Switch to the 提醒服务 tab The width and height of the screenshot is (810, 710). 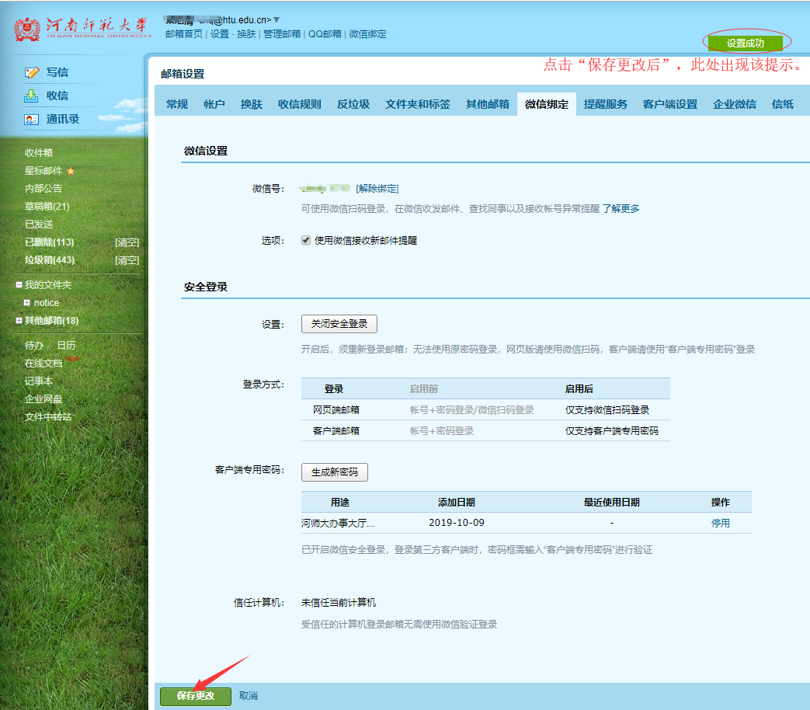606,103
